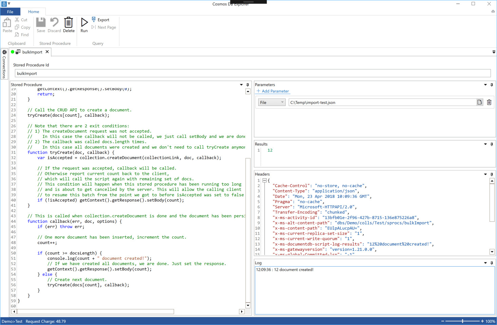Open Headers panel options dropdown

click(485, 174)
